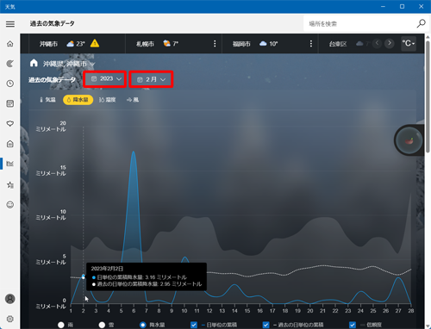Select the 雨 radio button
This screenshot has width=431, height=329.
pyautogui.click(x=61, y=325)
